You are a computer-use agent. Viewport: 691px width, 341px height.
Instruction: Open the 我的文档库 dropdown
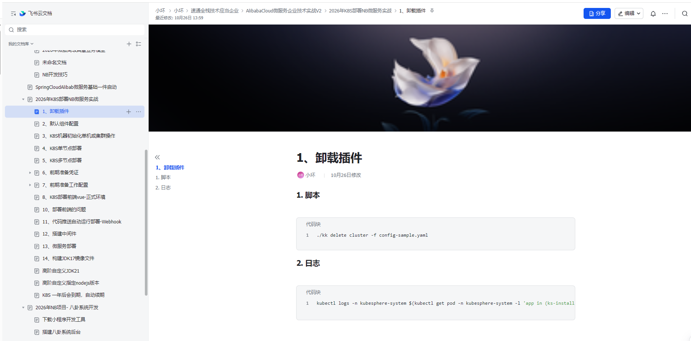[21, 44]
